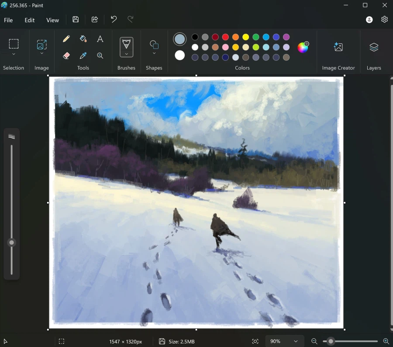
Task: Select the Pencil tool
Action: pos(66,39)
